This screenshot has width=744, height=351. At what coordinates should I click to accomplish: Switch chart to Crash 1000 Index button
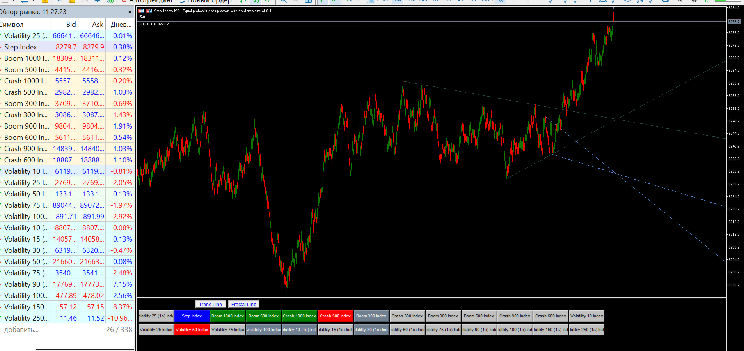[299, 316]
